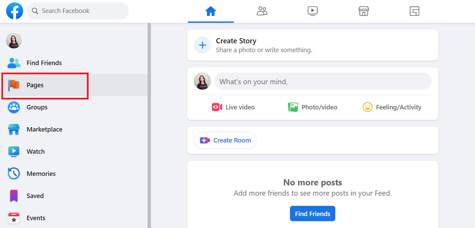
Task: Open the Watch video tab icon
Action: pos(312,11)
